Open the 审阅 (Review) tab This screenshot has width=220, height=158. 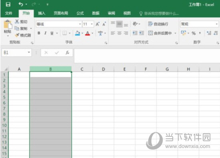(112, 13)
